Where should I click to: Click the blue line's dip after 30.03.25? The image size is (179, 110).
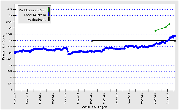point(69,54)
